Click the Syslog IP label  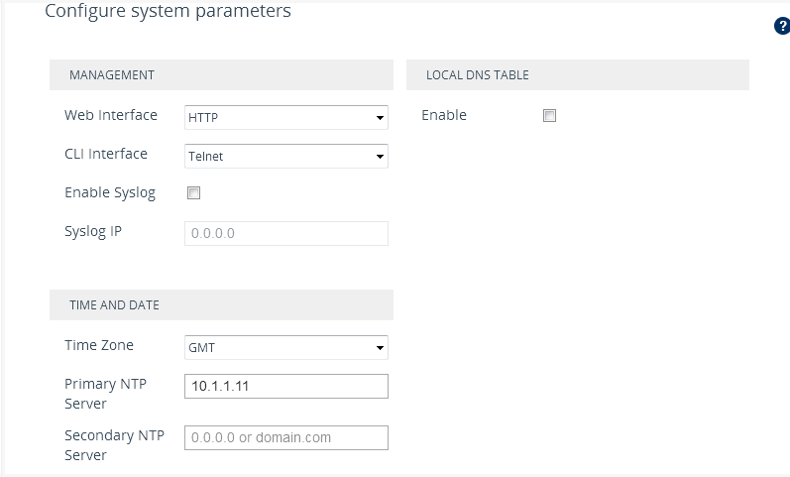point(92,231)
